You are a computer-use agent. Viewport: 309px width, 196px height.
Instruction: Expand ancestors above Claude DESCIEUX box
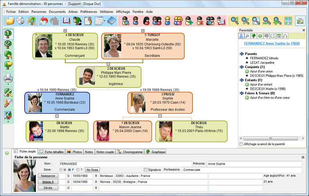click(65, 31)
